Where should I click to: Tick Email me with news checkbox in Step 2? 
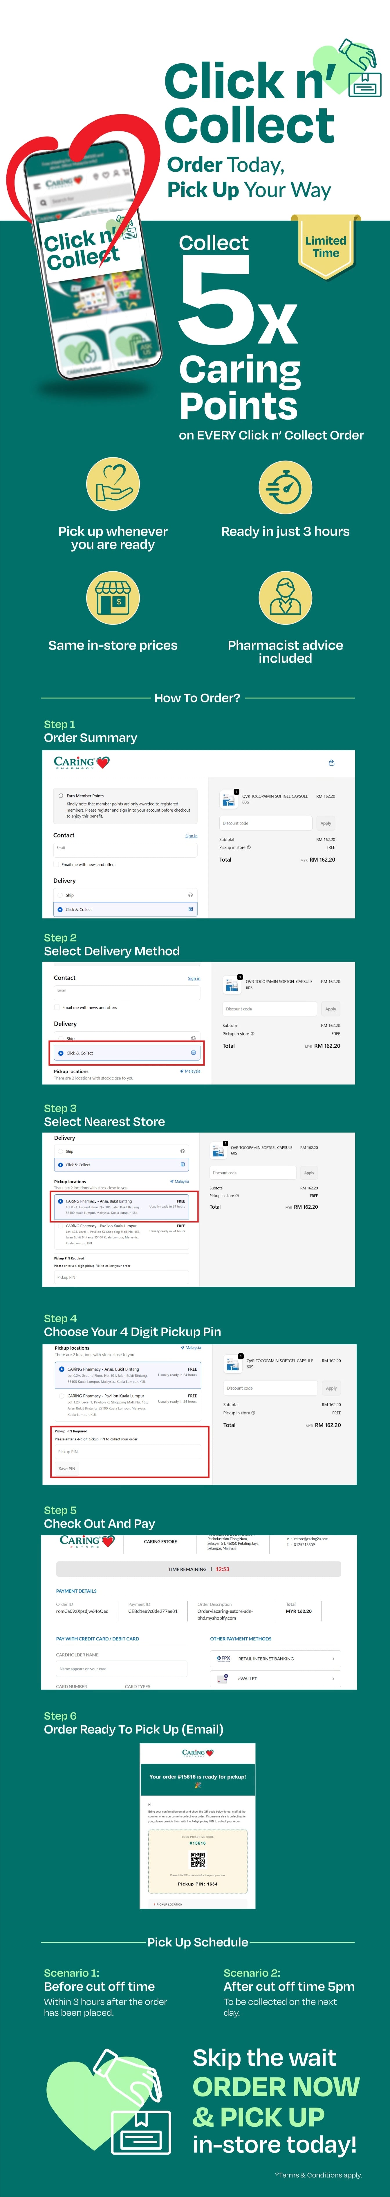57,1007
